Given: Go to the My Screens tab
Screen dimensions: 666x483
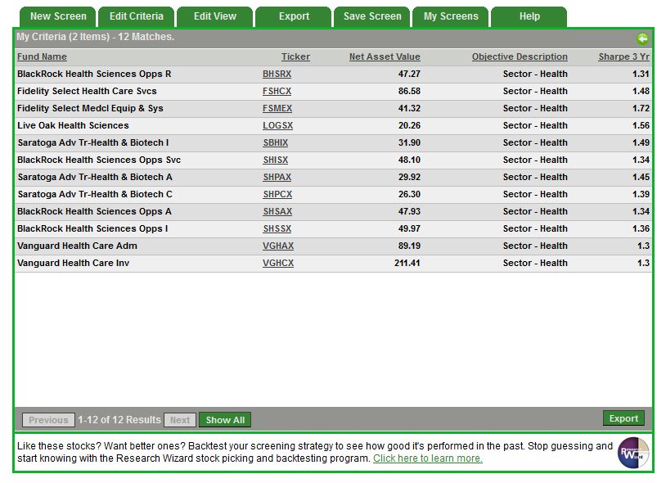Looking at the screenshot, I should tap(451, 16).
